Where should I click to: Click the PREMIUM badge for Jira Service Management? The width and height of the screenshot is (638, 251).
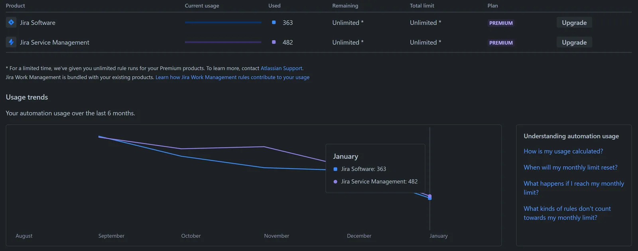pyautogui.click(x=501, y=43)
